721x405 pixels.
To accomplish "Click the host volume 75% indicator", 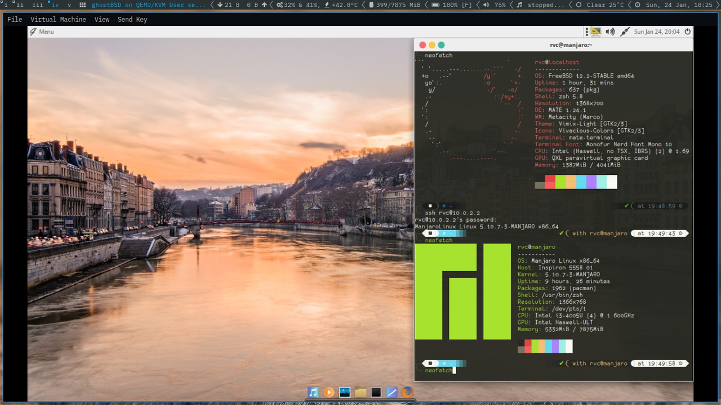I will tap(494, 4).
